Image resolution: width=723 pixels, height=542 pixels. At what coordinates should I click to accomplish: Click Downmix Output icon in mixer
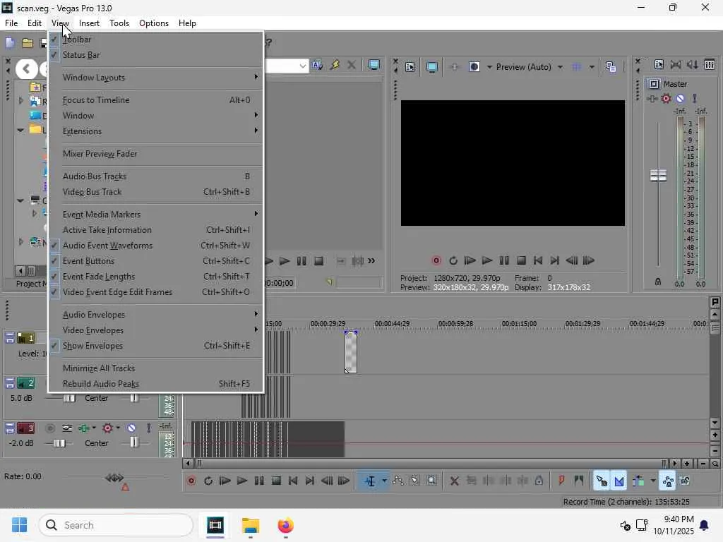tap(676, 64)
